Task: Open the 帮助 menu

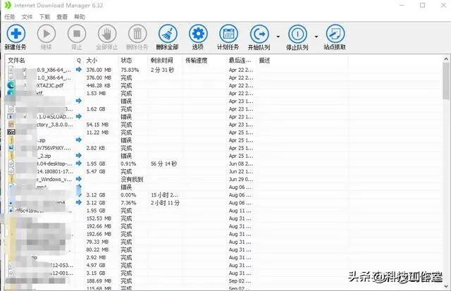Action: [x=80, y=16]
